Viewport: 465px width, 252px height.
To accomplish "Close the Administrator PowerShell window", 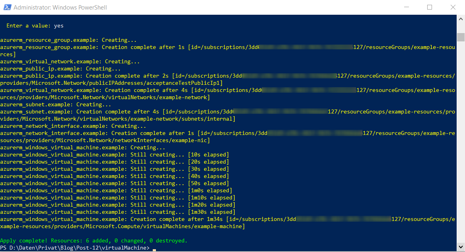I will (x=453, y=7).
